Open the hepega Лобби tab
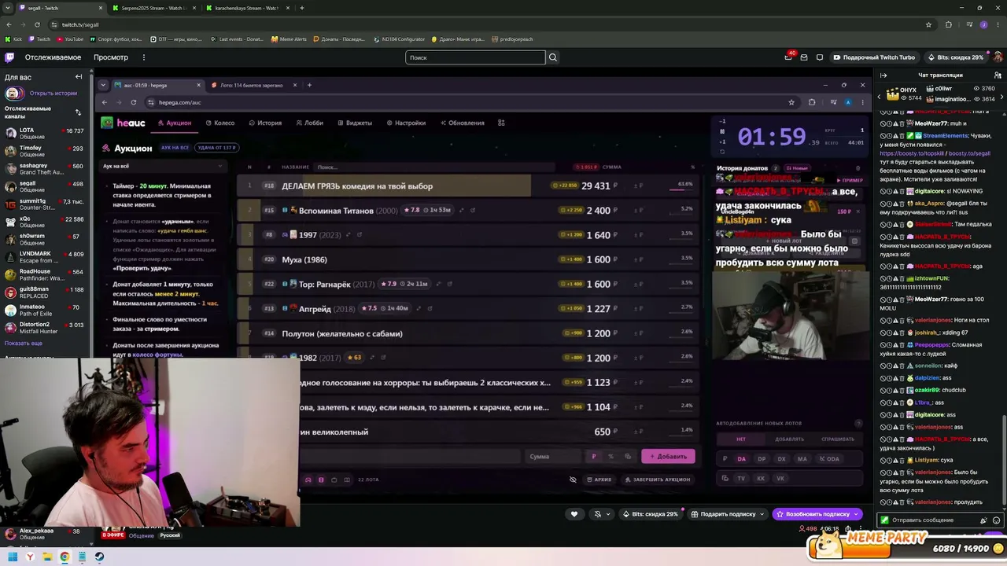 click(310, 123)
